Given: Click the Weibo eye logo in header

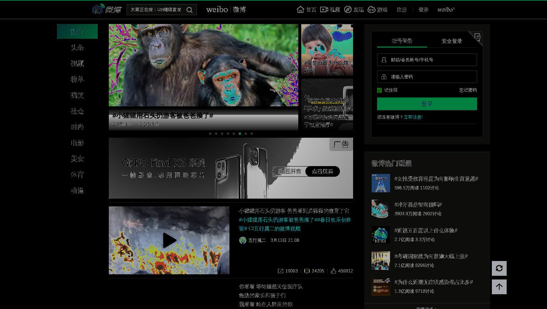Looking at the screenshot, I should [98, 9].
